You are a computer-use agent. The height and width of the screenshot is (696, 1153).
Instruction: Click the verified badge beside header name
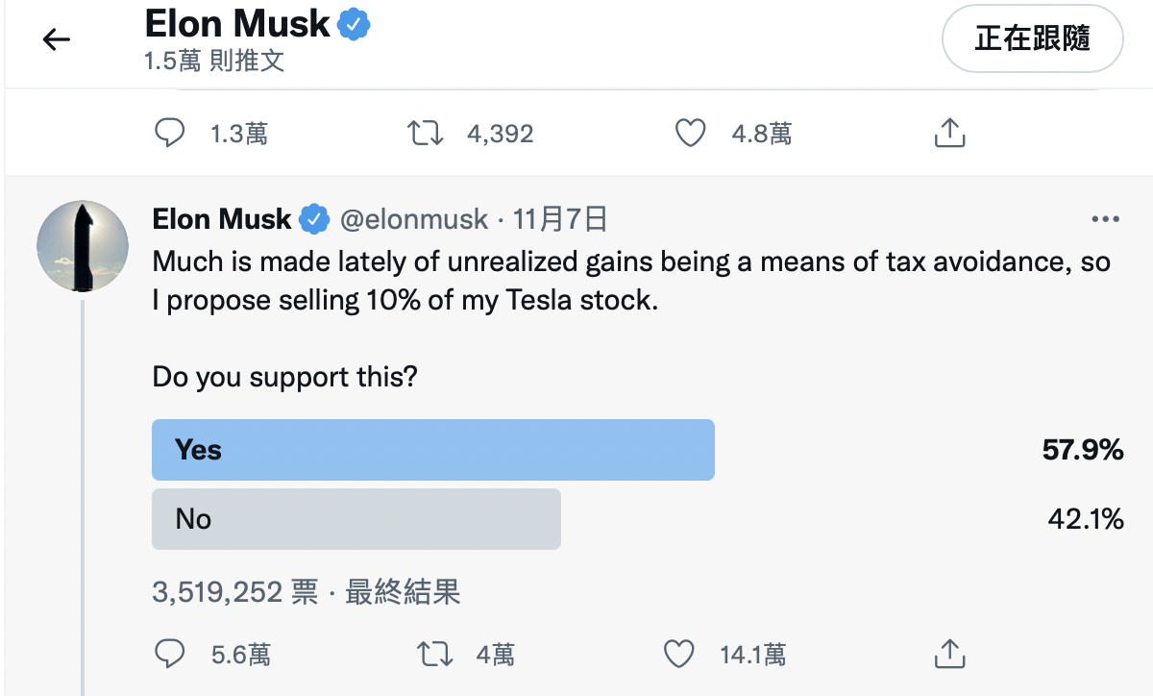click(353, 25)
